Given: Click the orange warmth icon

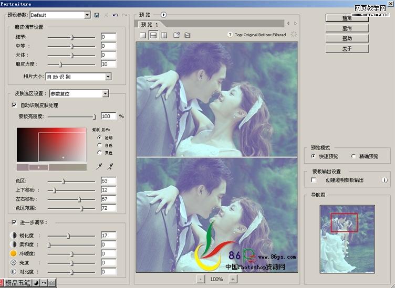Looking at the screenshot, I should coord(13,253).
